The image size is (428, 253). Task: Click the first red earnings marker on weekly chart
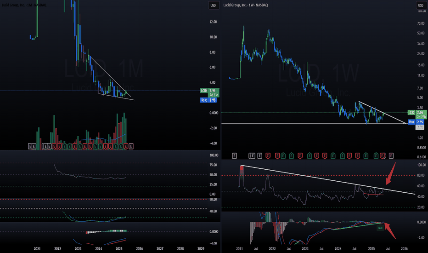click(268, 155)
